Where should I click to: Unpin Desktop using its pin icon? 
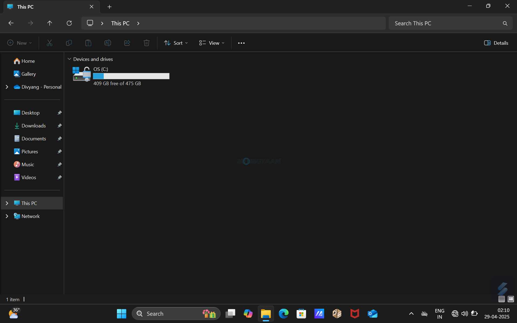point(60,113)
